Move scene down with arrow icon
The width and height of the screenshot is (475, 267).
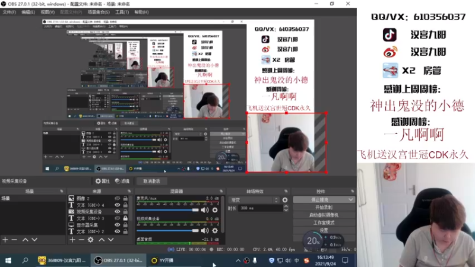[34, 240]
